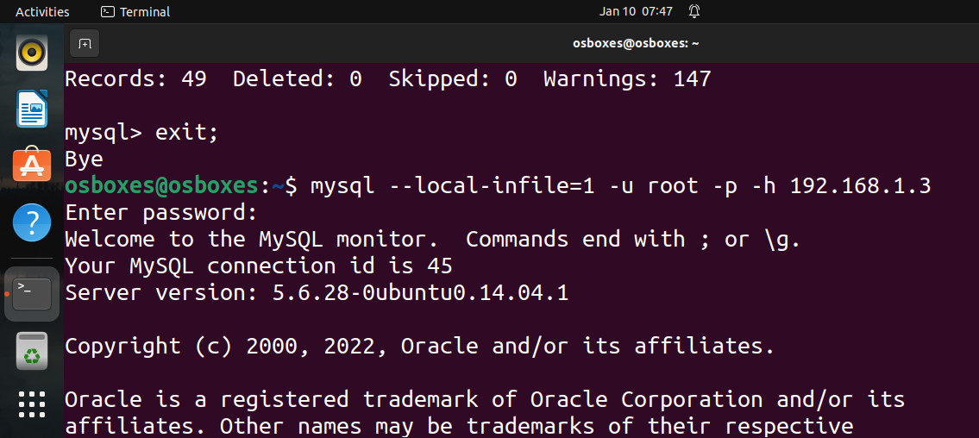Click 'Skipped: 0' in the output
The image size is (979, 438).
tap(453, 79)
